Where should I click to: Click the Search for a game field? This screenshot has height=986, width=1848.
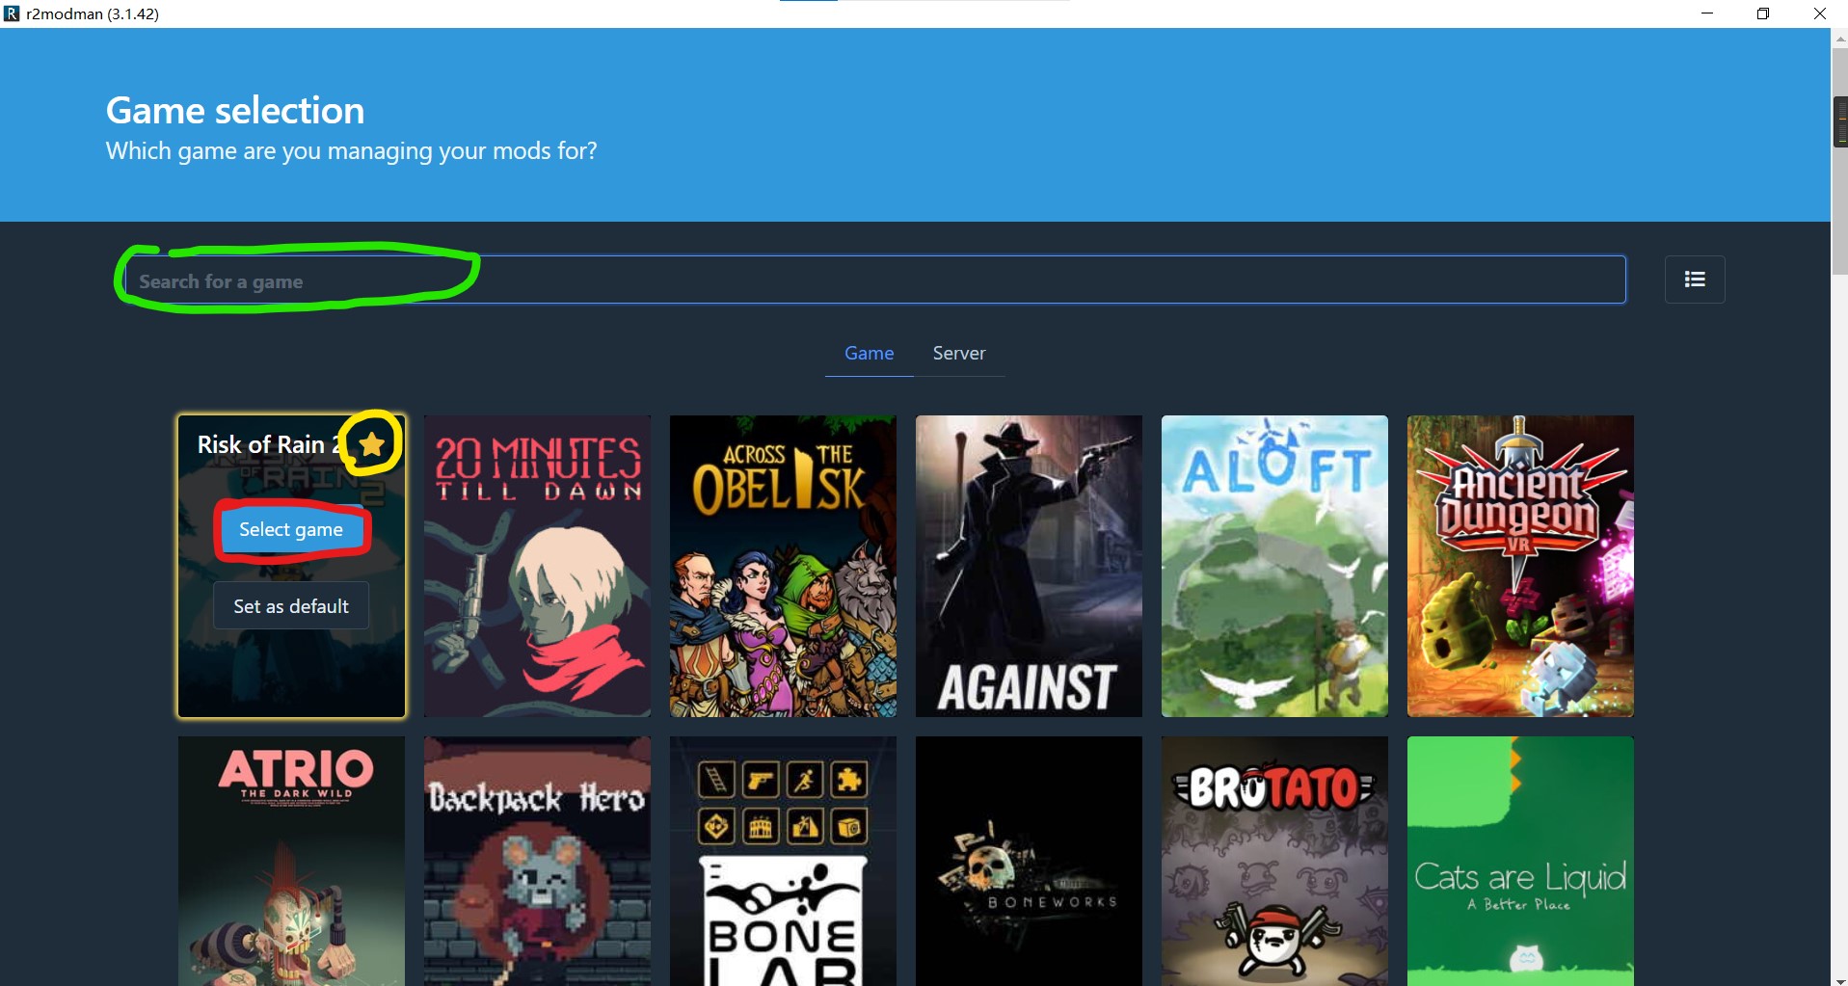pos(875,280)
